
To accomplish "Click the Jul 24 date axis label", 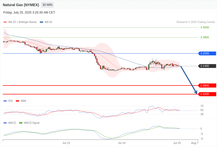I will pos(122,143).
